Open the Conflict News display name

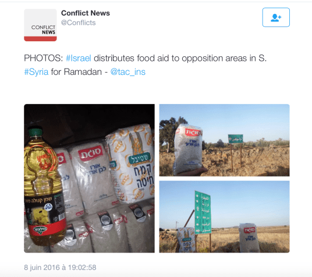86,13
